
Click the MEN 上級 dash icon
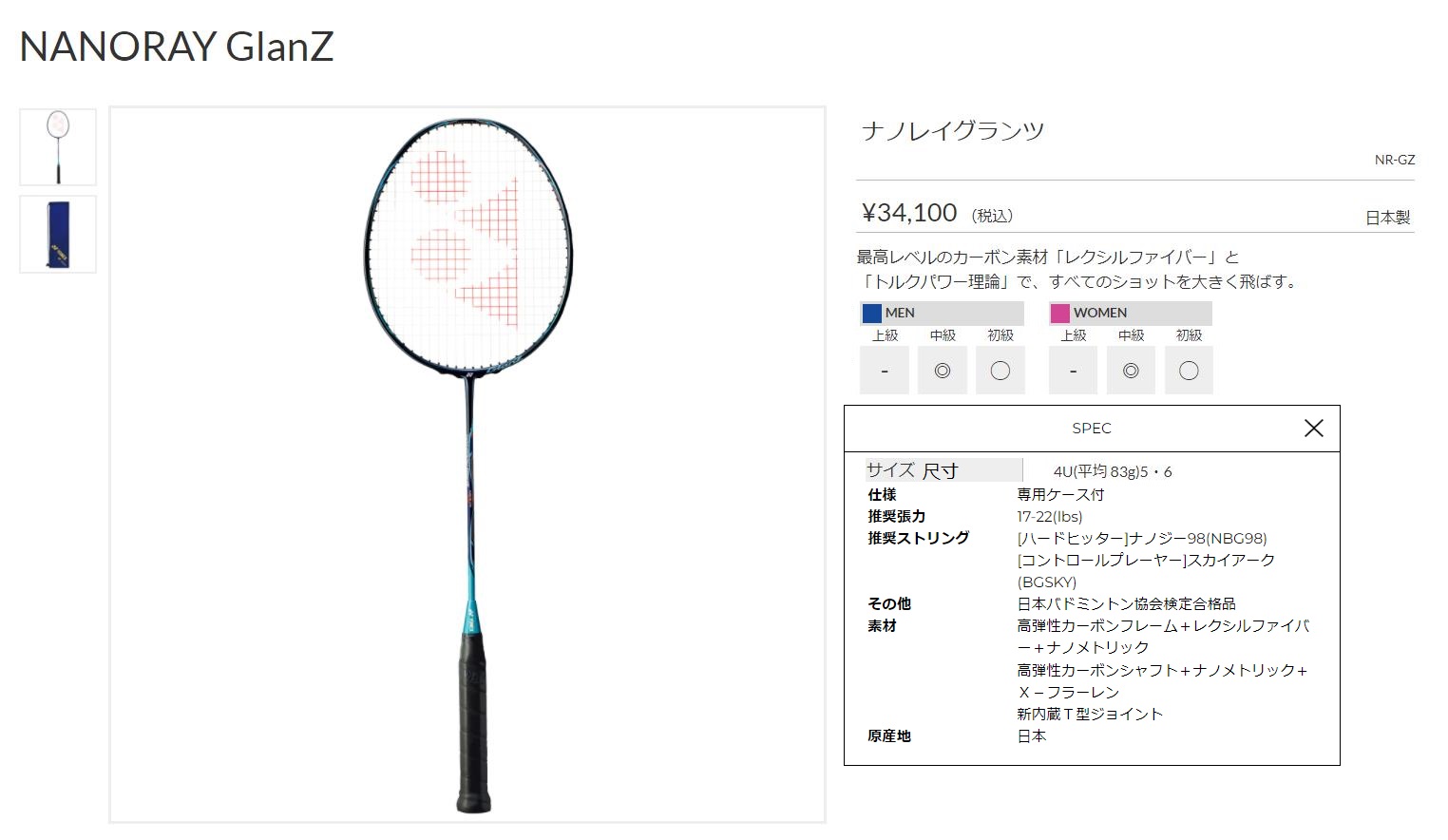(x=885, y=371)
